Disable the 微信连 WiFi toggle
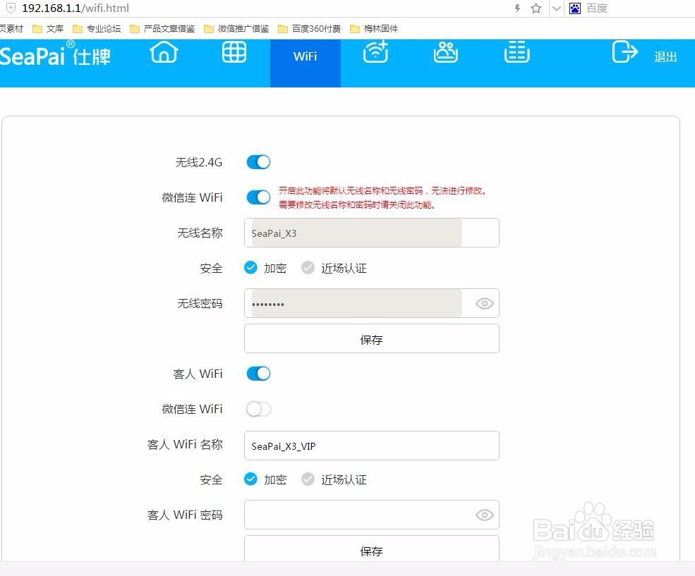 click(x=258, y=197)
